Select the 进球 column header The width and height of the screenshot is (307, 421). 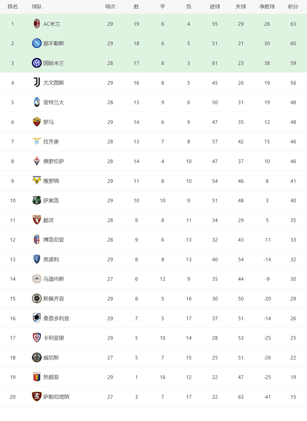[x=214, y=7]
